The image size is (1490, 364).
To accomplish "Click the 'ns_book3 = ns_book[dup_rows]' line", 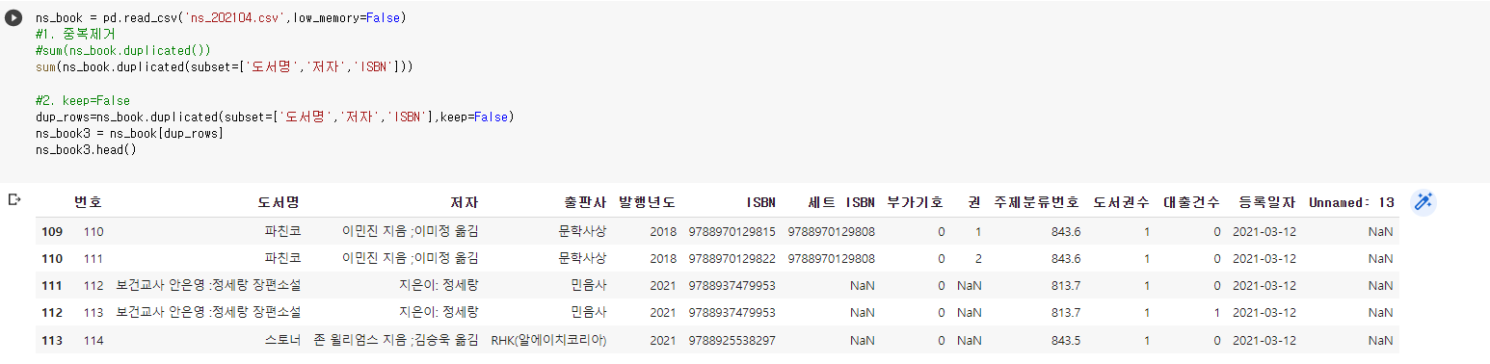I will click(x=129, y=133).
